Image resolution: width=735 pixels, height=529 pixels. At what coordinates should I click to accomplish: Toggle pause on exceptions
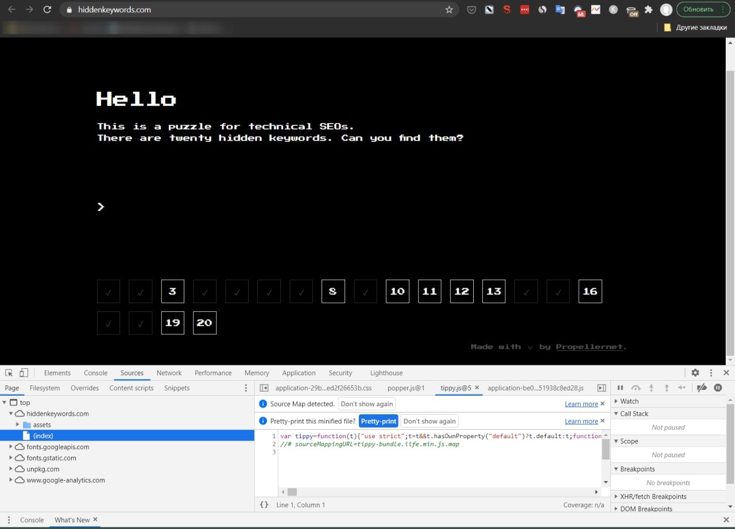pos(718,388)
